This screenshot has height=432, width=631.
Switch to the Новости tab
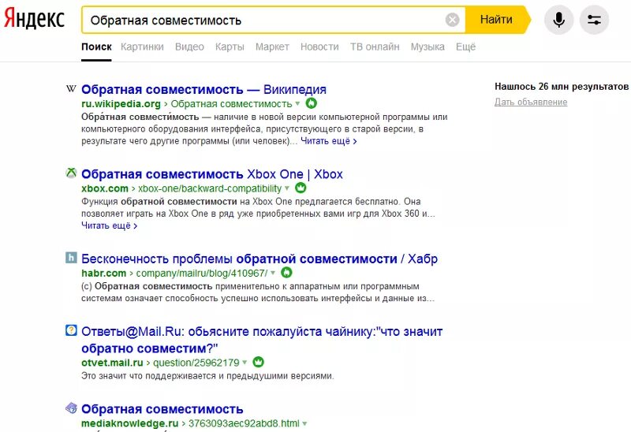point(319,47)
